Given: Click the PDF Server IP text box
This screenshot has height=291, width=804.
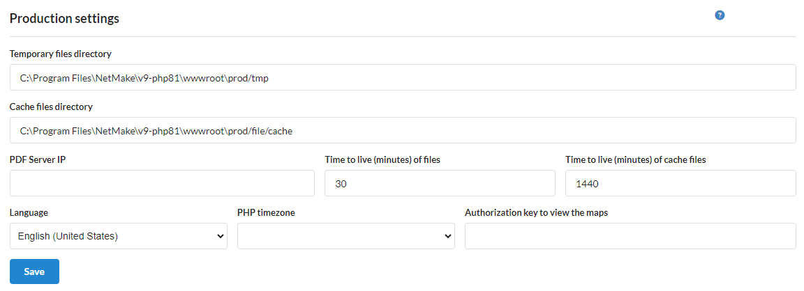Looking at the screenshot, I should click(x=162, y=184).
